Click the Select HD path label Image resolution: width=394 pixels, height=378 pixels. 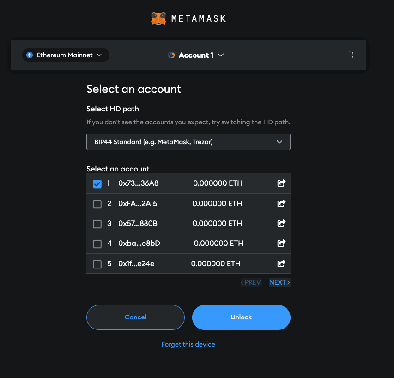[x=113, y=109]
